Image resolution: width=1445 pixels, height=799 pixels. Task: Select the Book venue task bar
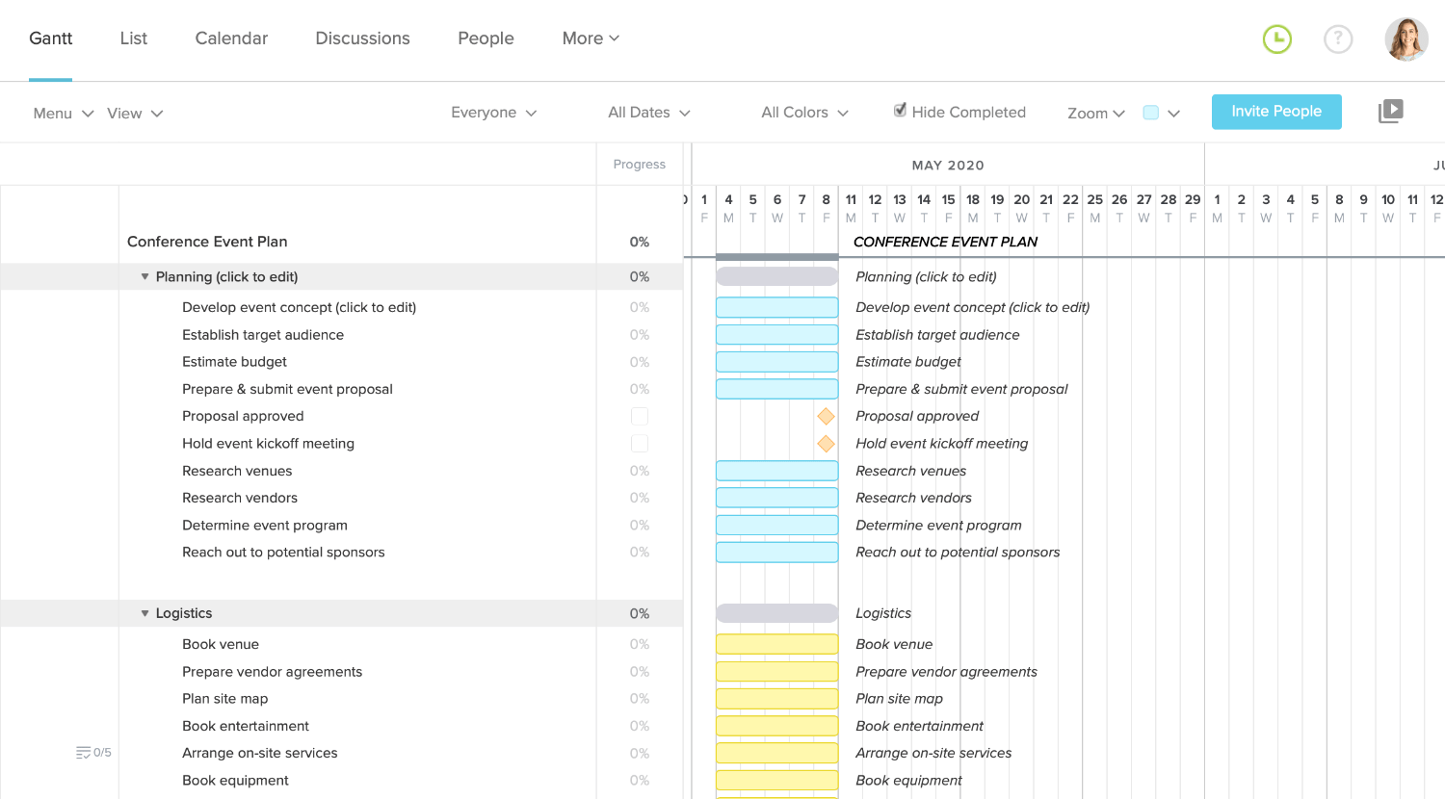(x=776, y=643)
